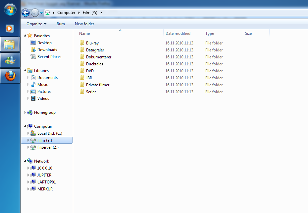The width and height of the screenshot is (308, 213).
Task: Select the JBIL folder icon
Action: pos(82,78)
